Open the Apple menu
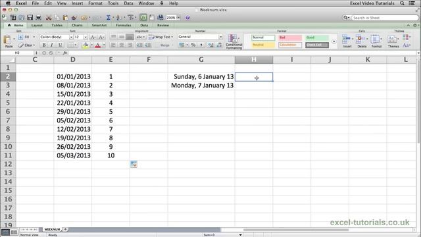Image resolution: width=421 pixels, height=237 pixels. pyautogui.click(x=8, y=3)
